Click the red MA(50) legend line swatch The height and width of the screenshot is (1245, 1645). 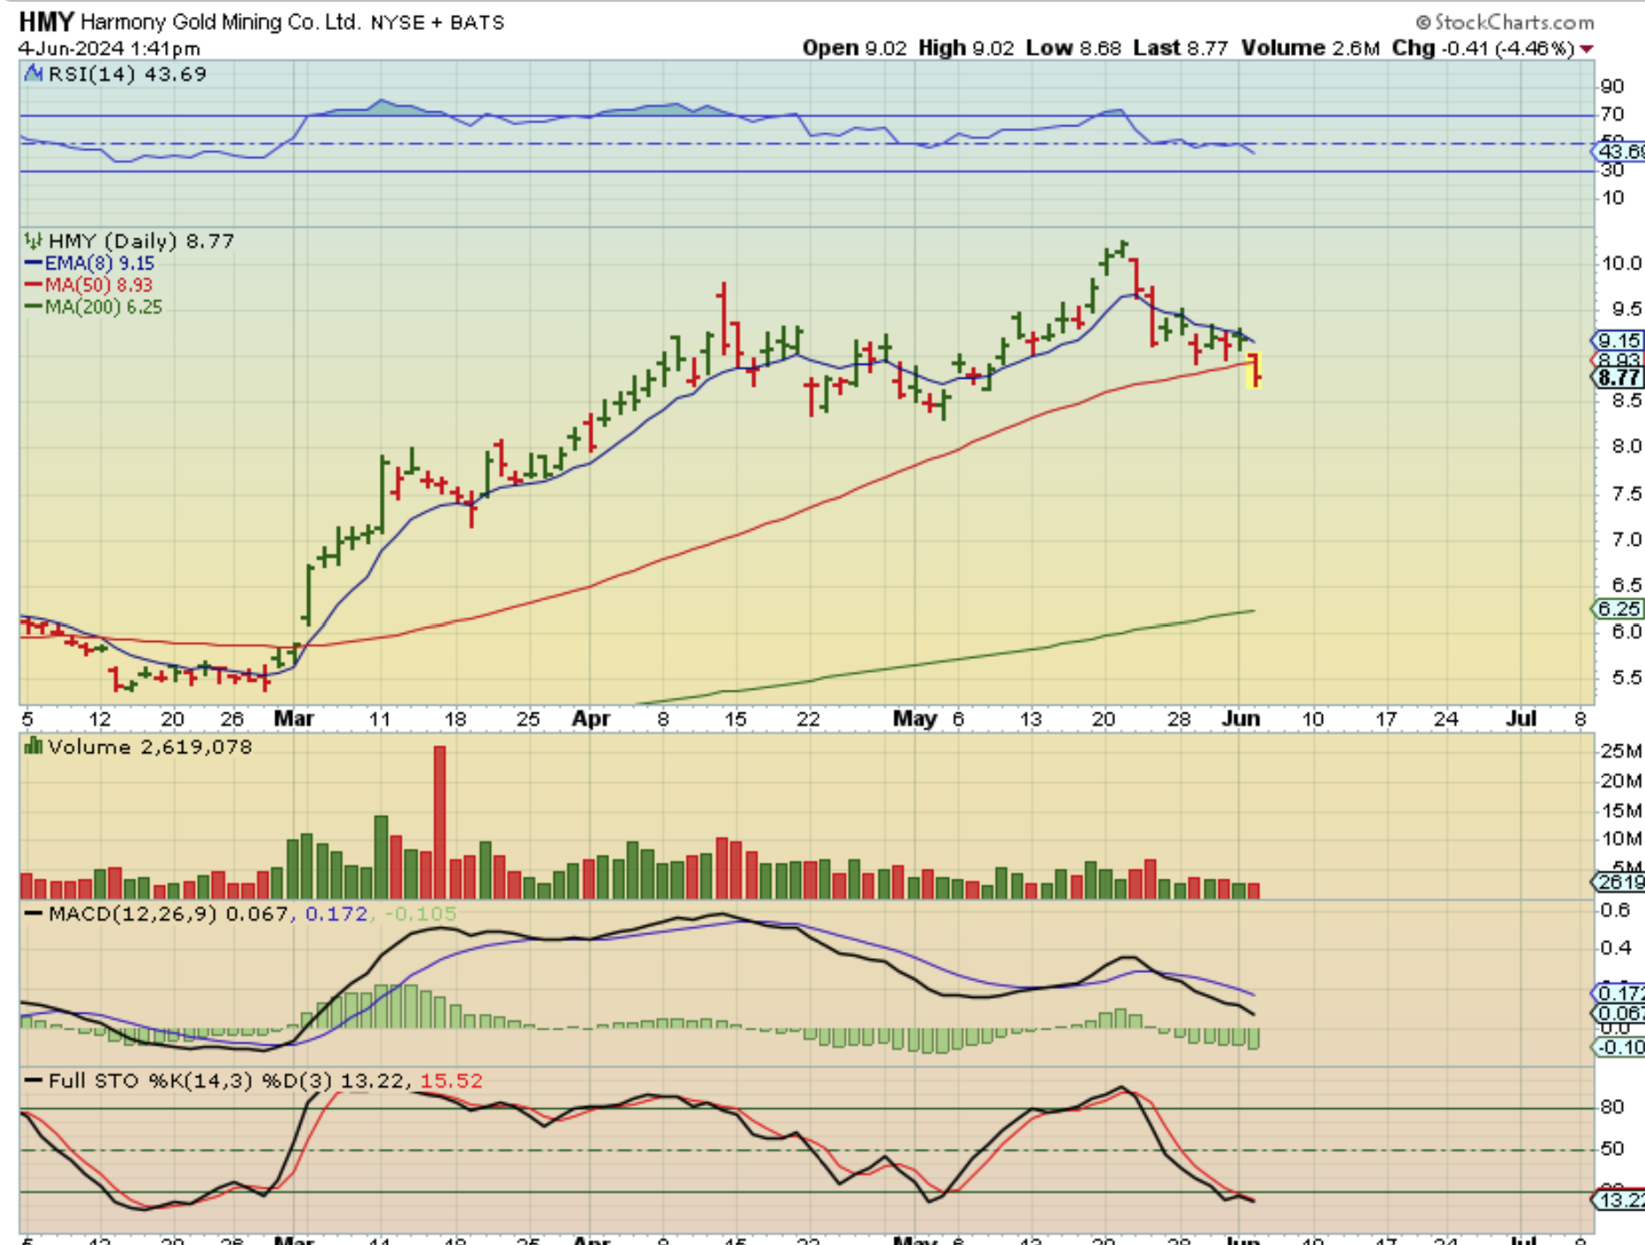(x=34, y=285)
